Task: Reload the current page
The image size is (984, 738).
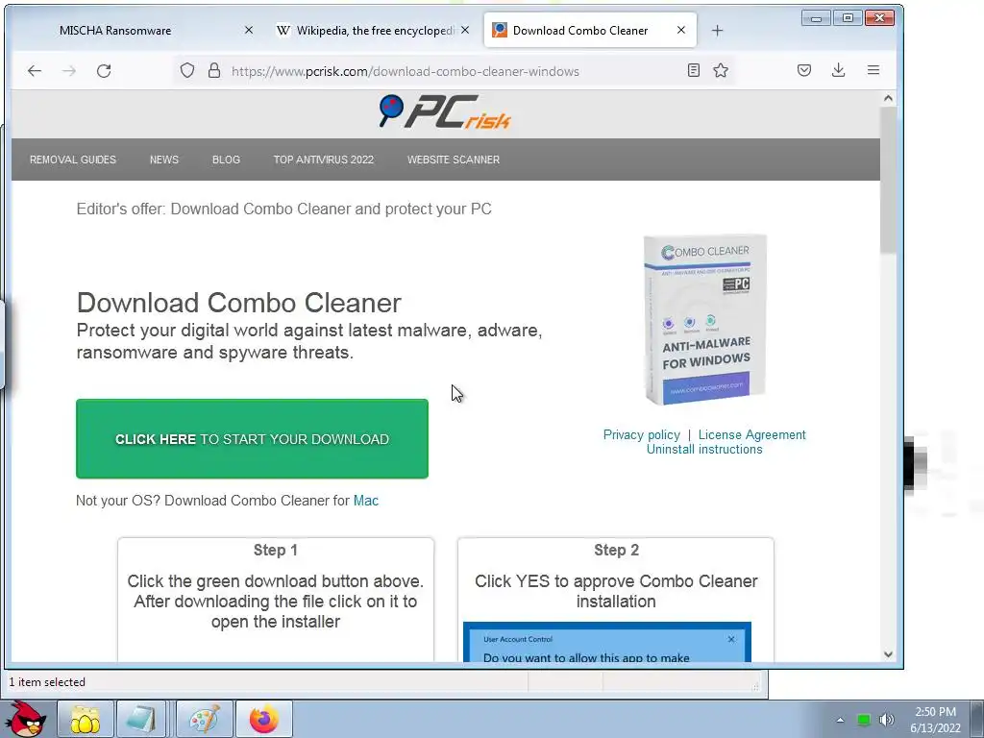Action: pyautogui.click(x=104, y=71)
